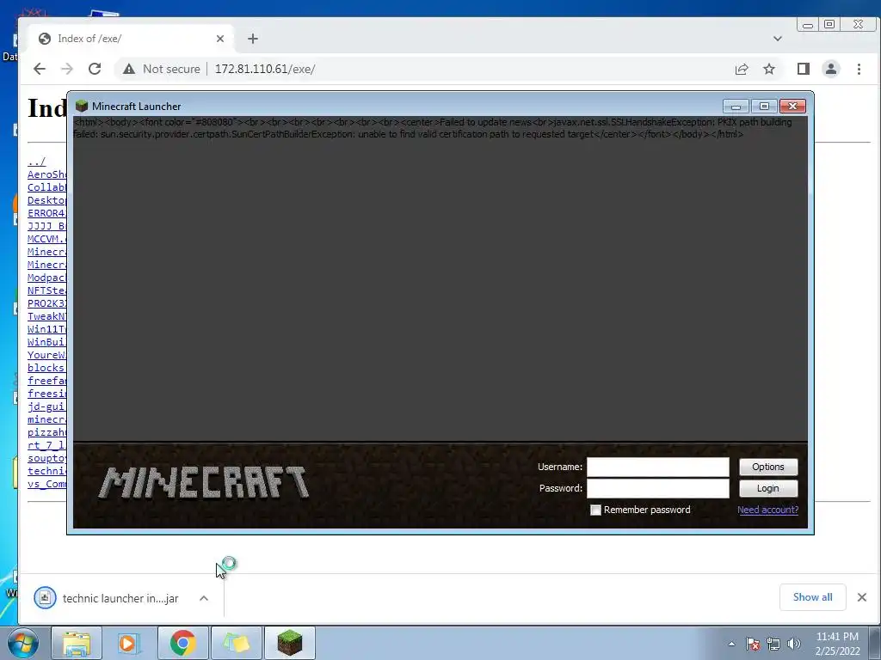Show all downloads

pyautogui.click(x=812, y=597)
